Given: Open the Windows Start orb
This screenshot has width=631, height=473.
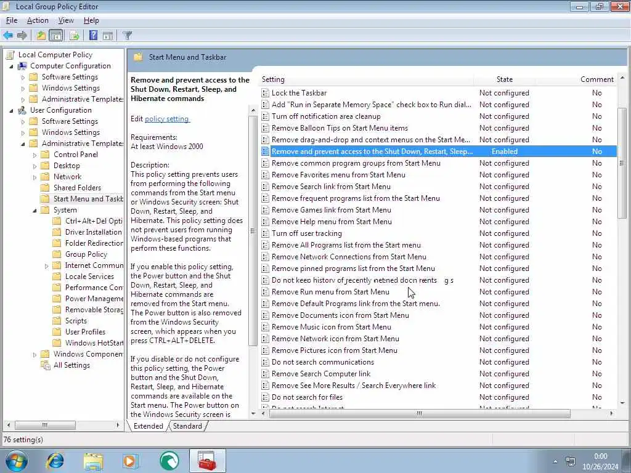Looking at the screenshot, I should pyautogui.click(x=16, y=461).
